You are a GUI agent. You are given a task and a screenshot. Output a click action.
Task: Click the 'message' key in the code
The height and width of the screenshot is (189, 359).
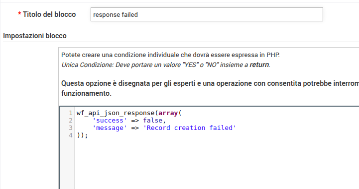point(110,128)
